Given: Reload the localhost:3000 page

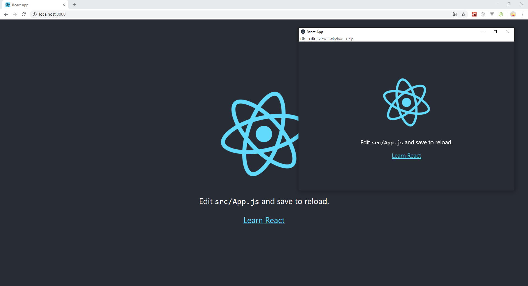Looking at the screenshot, I should [24, 14].
